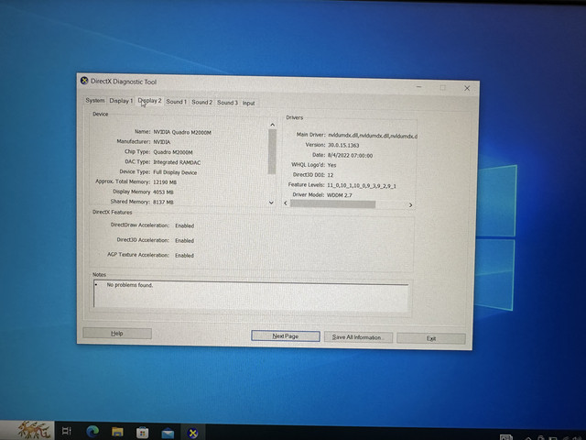Click the Feature Levels value
The image size is (586, 440).
pyautogui.click(x=362, y=185)
